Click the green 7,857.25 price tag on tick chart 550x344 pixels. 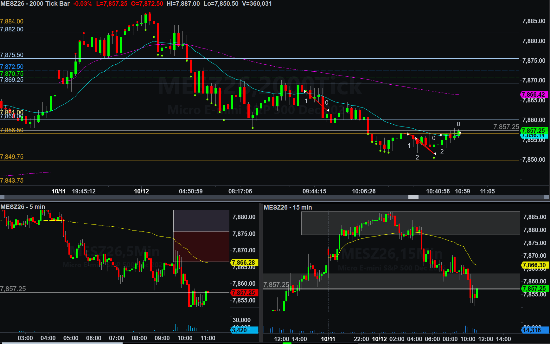tap(534, 130)
